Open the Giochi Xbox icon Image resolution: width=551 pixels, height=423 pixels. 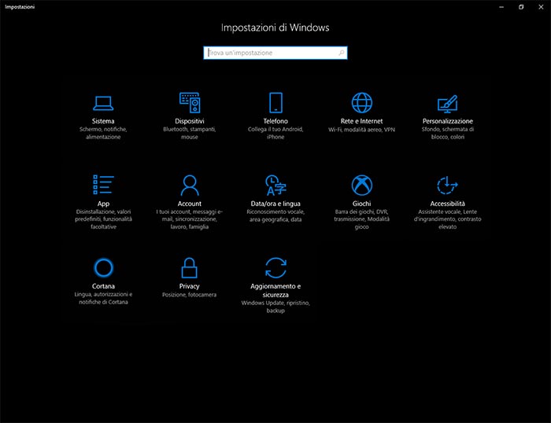pos(361,186)
